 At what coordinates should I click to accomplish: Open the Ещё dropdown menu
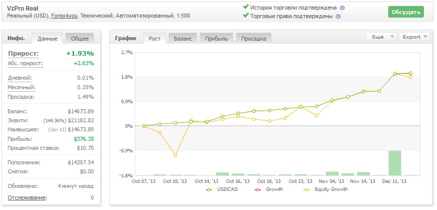click(381, 37)
